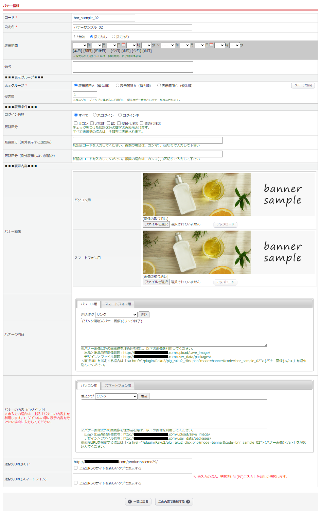Check the 実店舗 sales channel box
Viewport: 321px width, 513px height.
[92, 123]
